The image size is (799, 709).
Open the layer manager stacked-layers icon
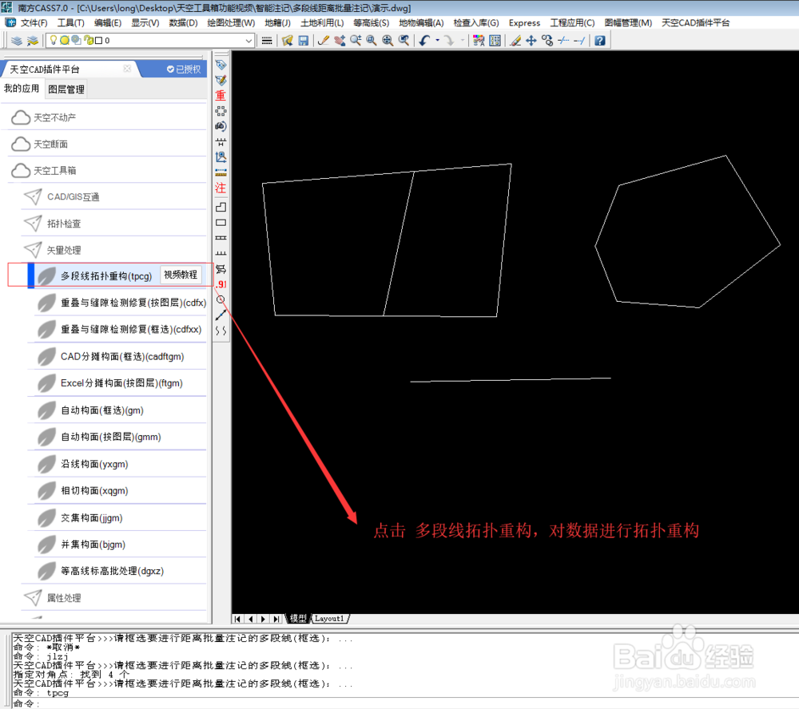tap(16, 41)
